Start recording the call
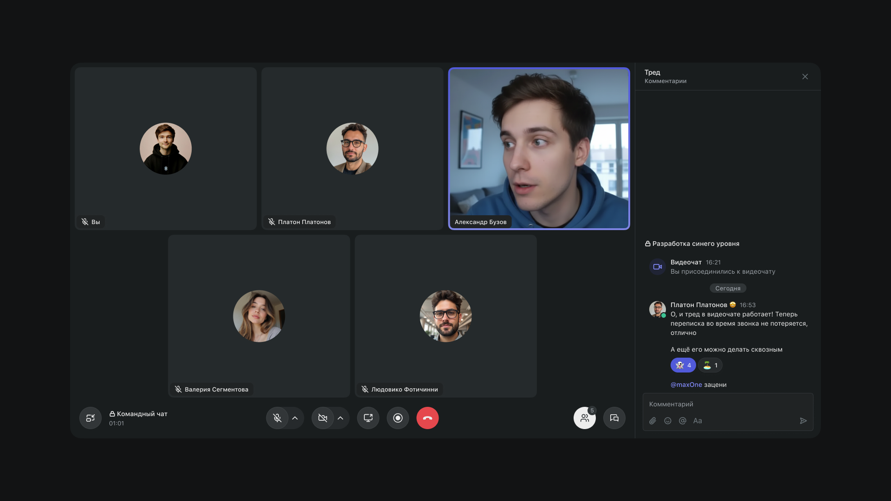Screen dimensions: 891x501 (x=398, y=418)
